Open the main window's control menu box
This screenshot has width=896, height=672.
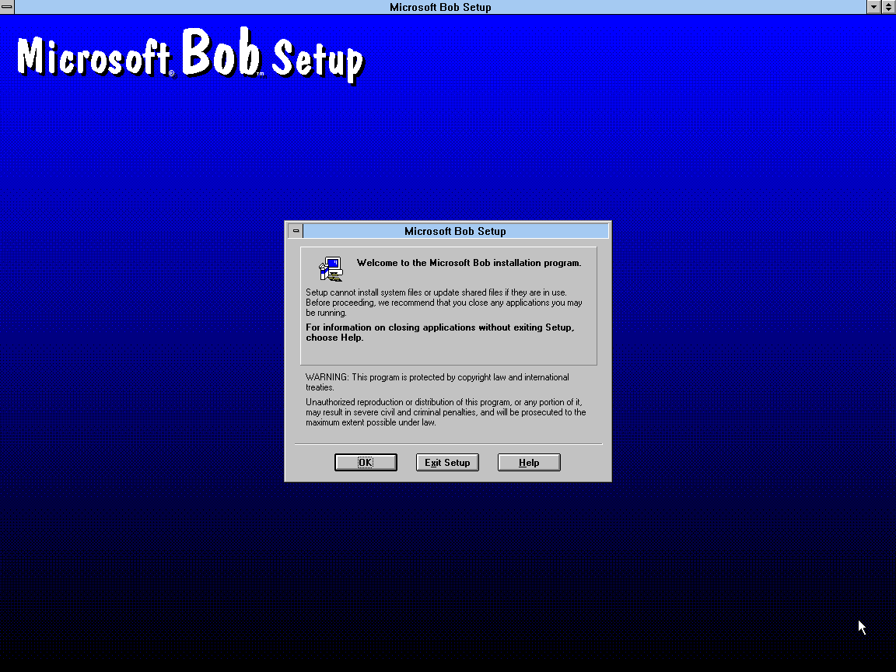coord(7,7)
